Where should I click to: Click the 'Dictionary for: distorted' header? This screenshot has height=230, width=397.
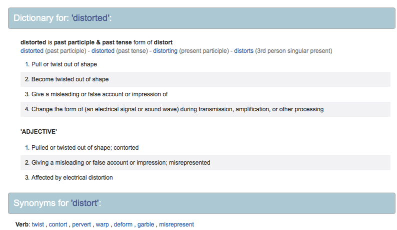click(62, 18)
